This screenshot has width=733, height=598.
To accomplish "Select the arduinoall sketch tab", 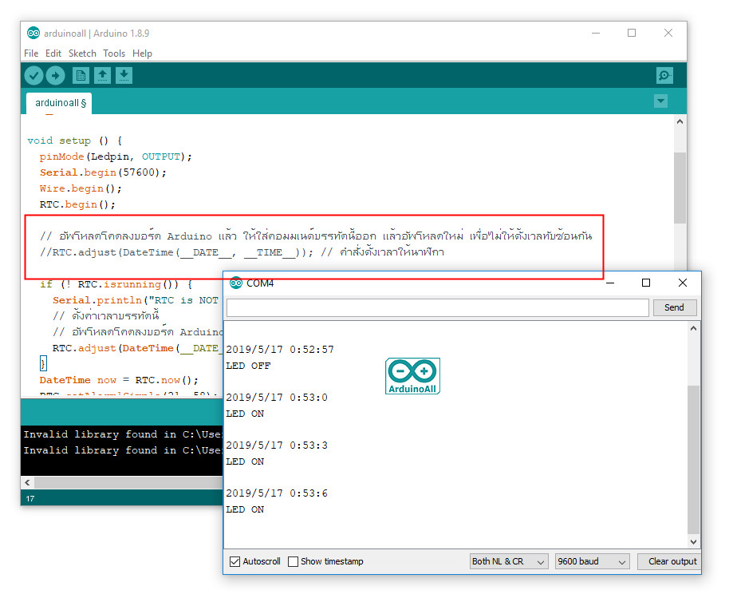I will pyautogui.click(x=59, y=103).
